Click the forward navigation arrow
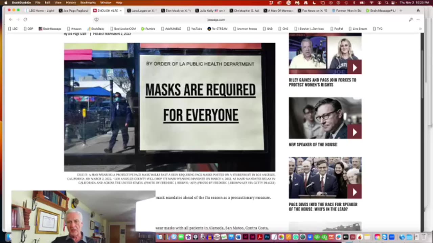 18,20
